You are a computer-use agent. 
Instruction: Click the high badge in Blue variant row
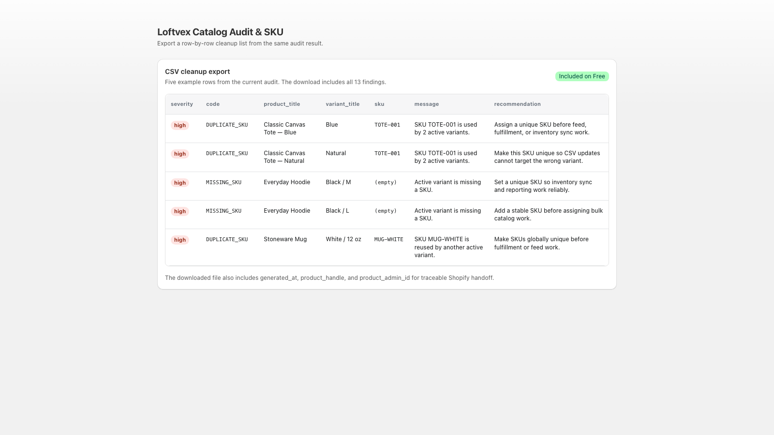click(180, 125)
